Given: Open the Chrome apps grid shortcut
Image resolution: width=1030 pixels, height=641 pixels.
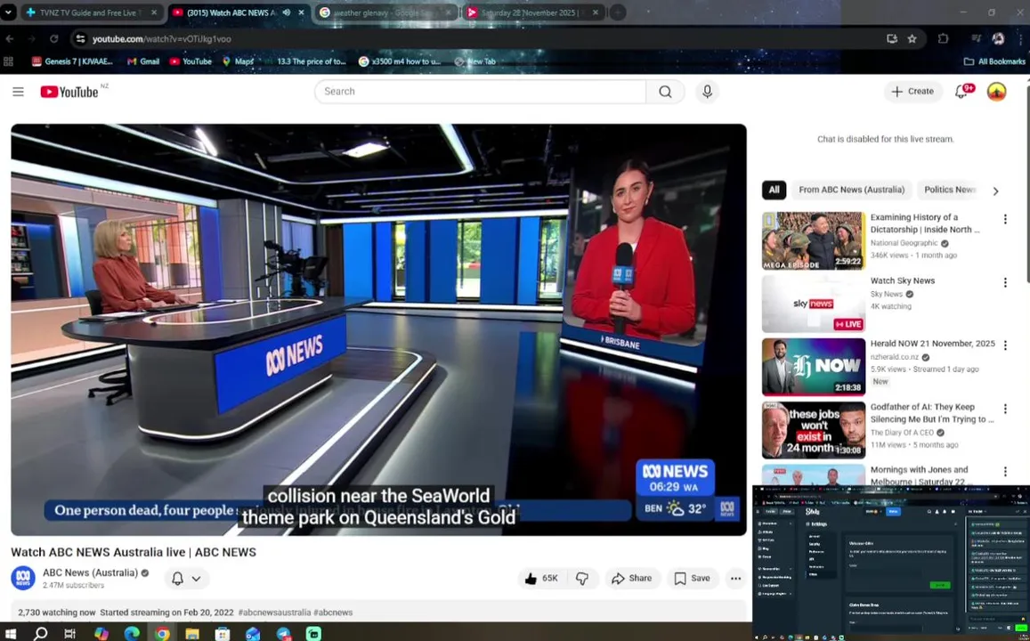Looking at the screenshot, I should (9, 61).
